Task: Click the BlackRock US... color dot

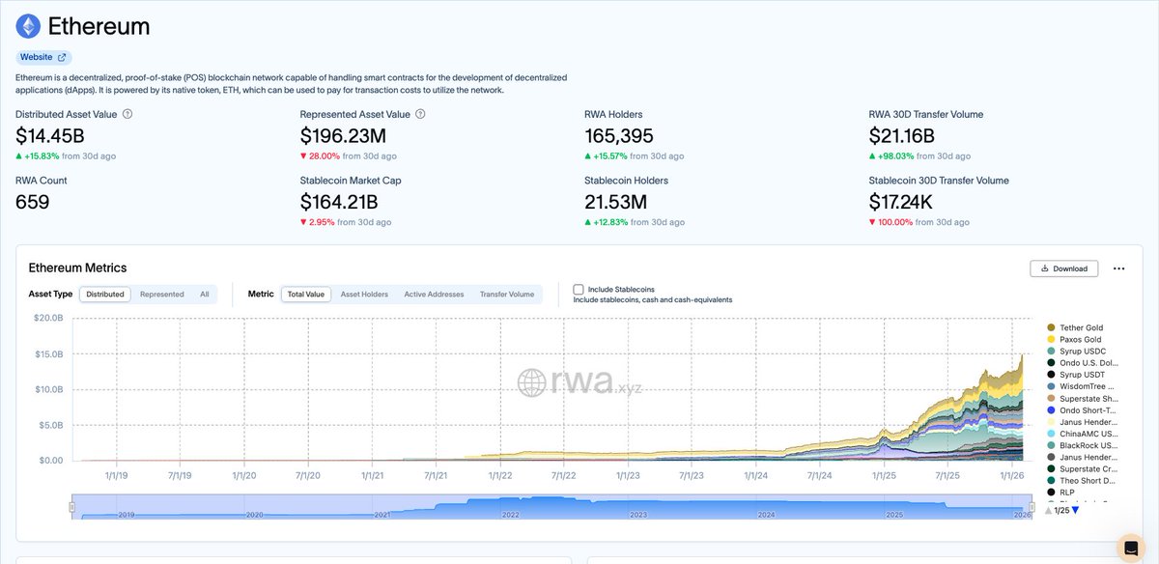Action: pyautogui.click(x=1051, y=445)
